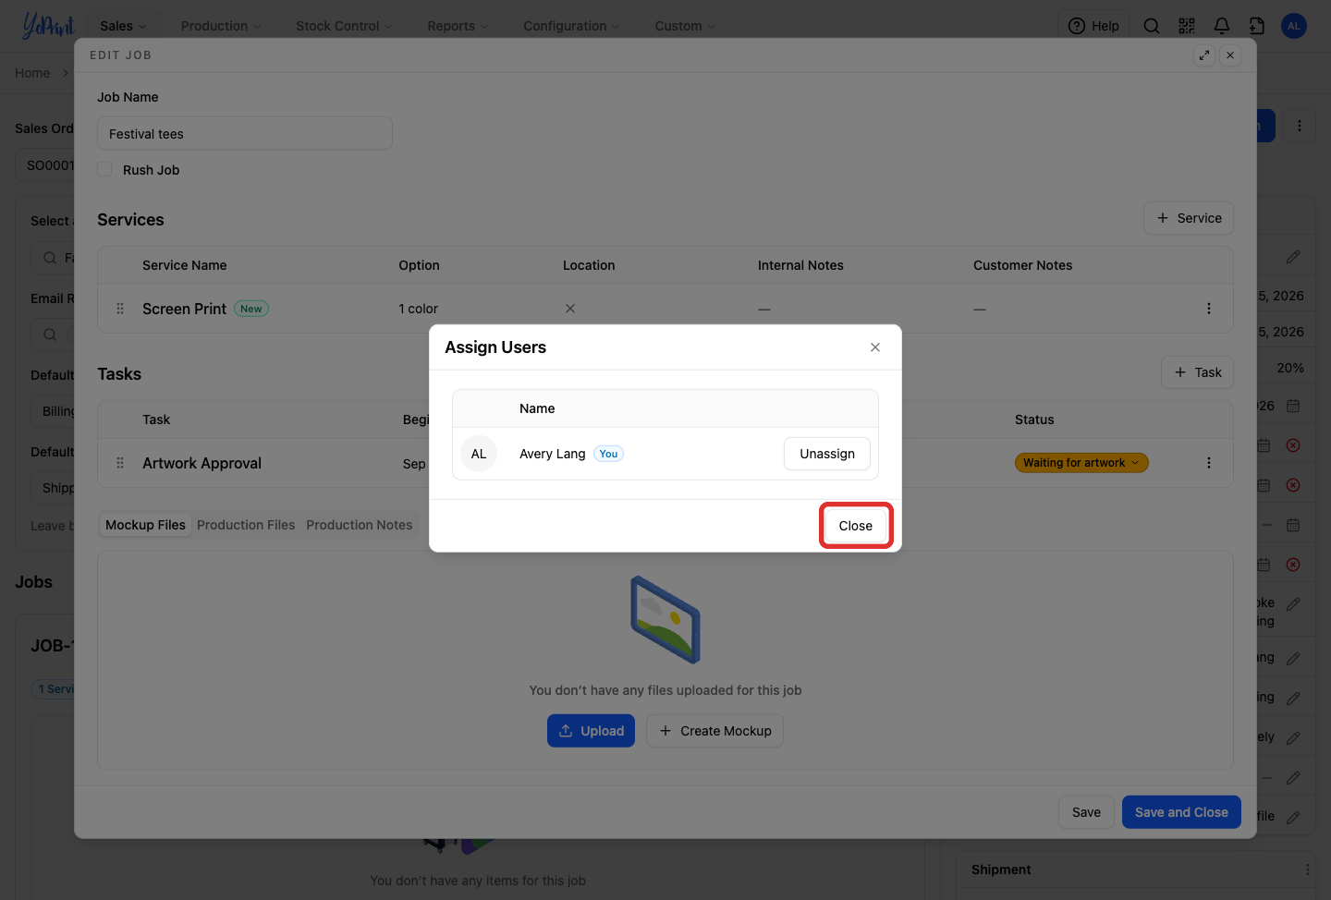Viewport: 1331px width, 900px height.
Task: Click the YoPrint logo
Action: click(x=48, y=26)
